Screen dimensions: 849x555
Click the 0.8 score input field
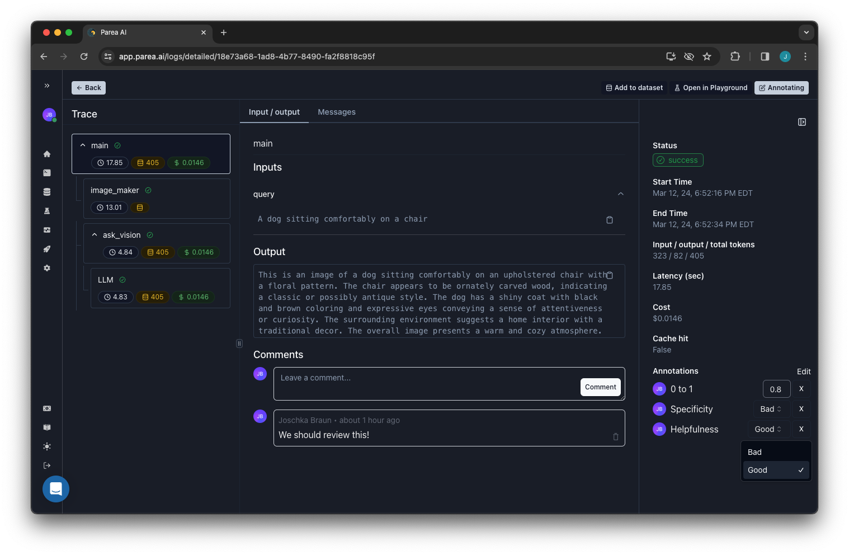776,389
